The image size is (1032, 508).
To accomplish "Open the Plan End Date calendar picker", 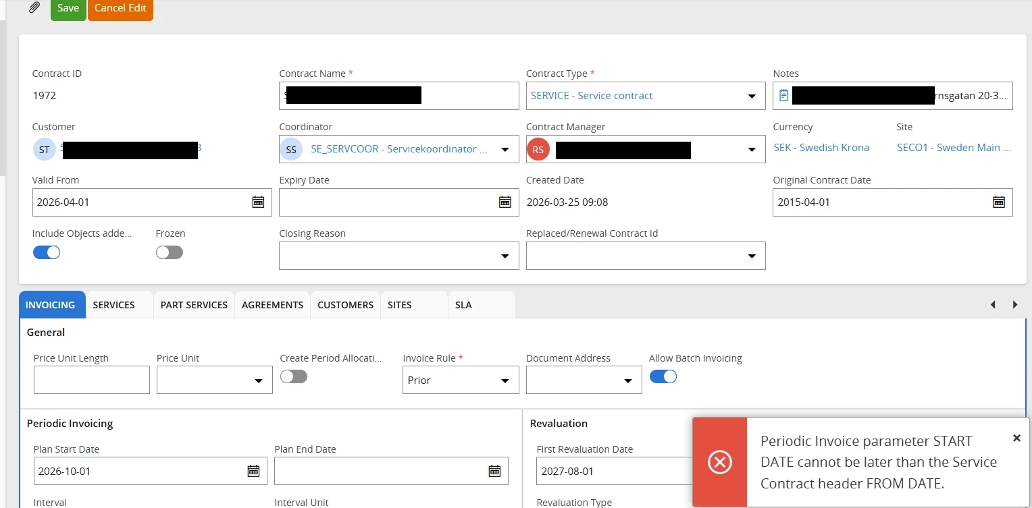I will coord(494,471).
